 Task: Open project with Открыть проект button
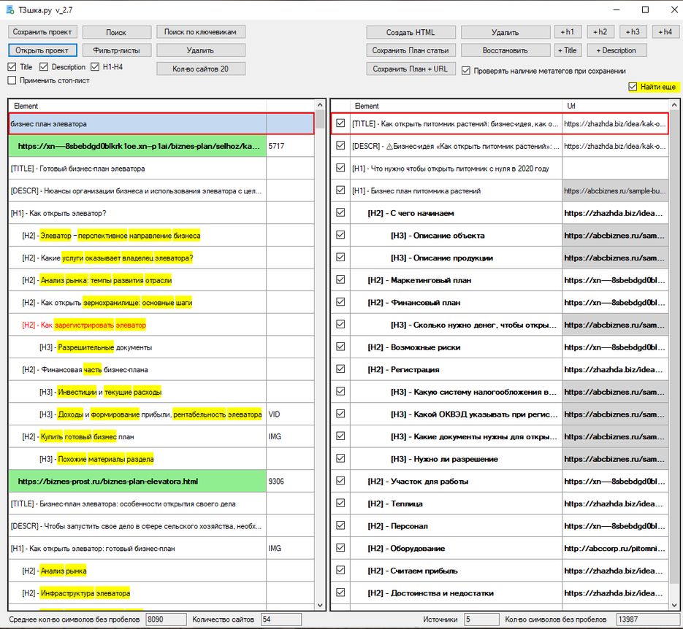(x=42, y=50)
